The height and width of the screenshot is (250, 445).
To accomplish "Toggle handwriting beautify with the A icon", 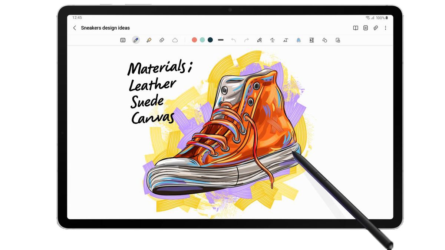I will [x=299, y=40].
